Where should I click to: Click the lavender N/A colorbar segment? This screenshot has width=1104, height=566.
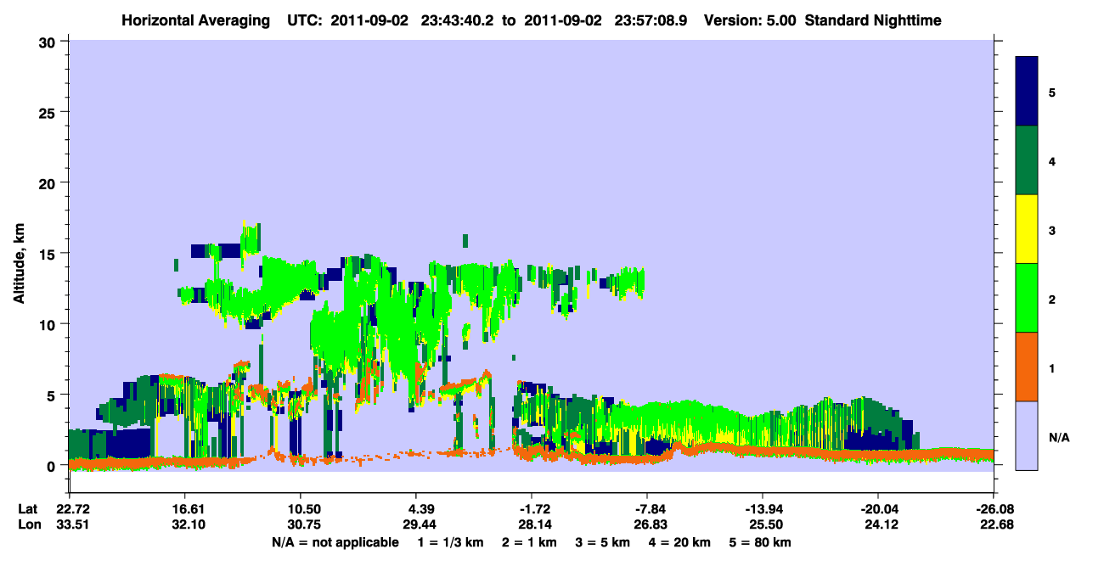pyautogui.click(x=1027, y=435)
